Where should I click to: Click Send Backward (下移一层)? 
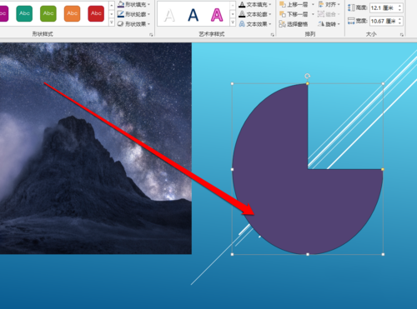tap(294, 14)
